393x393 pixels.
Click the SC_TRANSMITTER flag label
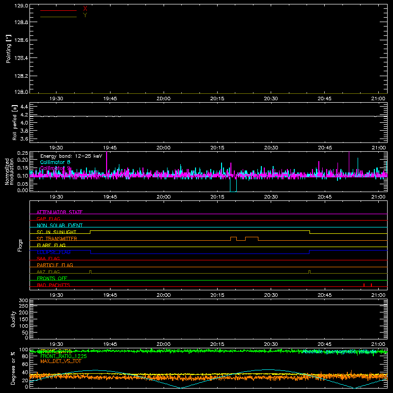tap(56, 239)
